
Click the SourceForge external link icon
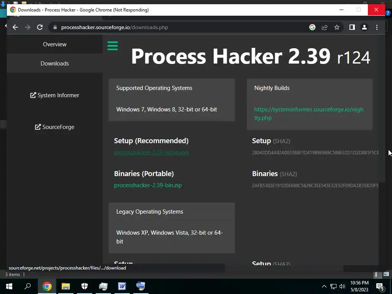pyautogui.click(x=38, y=127)
